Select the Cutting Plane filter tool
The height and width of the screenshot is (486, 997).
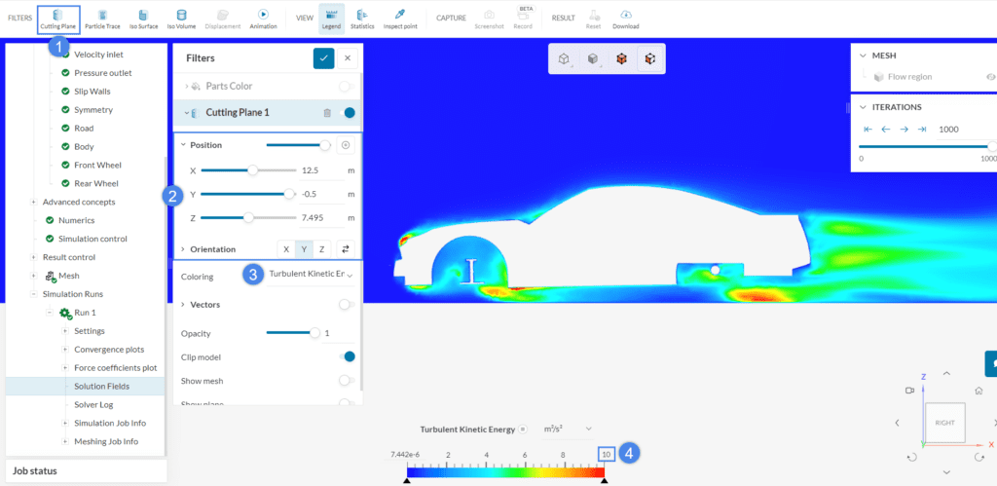(x=58, y=19)
